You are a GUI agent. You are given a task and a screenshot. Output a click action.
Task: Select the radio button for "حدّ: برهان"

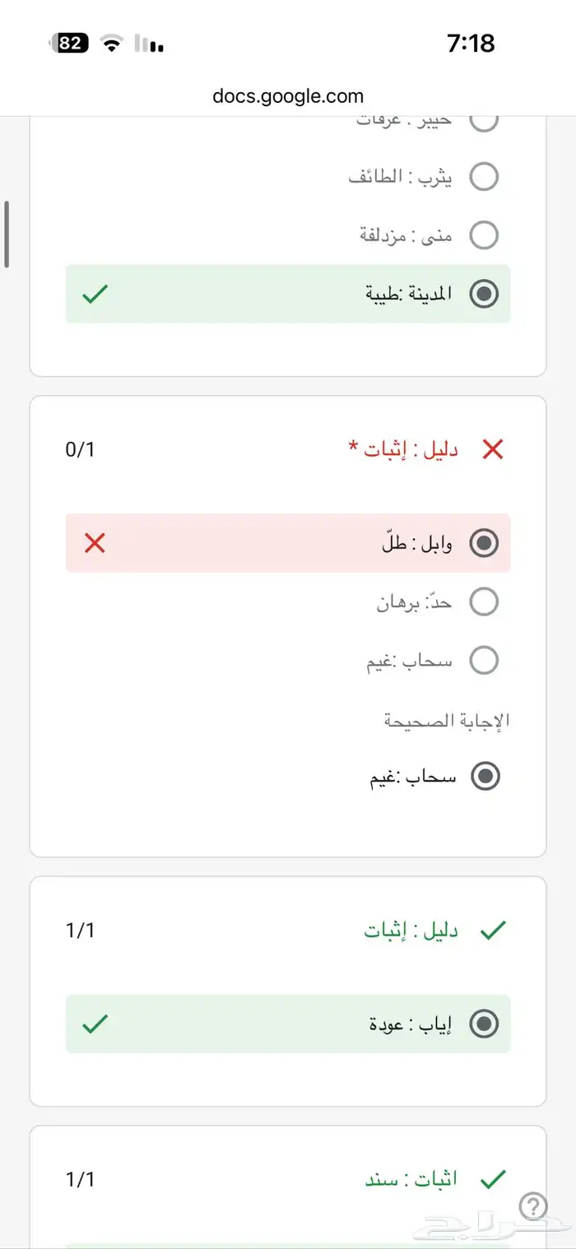tap(485, 601)
